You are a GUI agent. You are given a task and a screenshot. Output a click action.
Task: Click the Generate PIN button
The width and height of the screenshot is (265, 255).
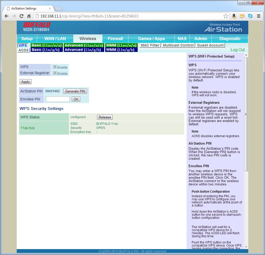[x=75, y=91]
